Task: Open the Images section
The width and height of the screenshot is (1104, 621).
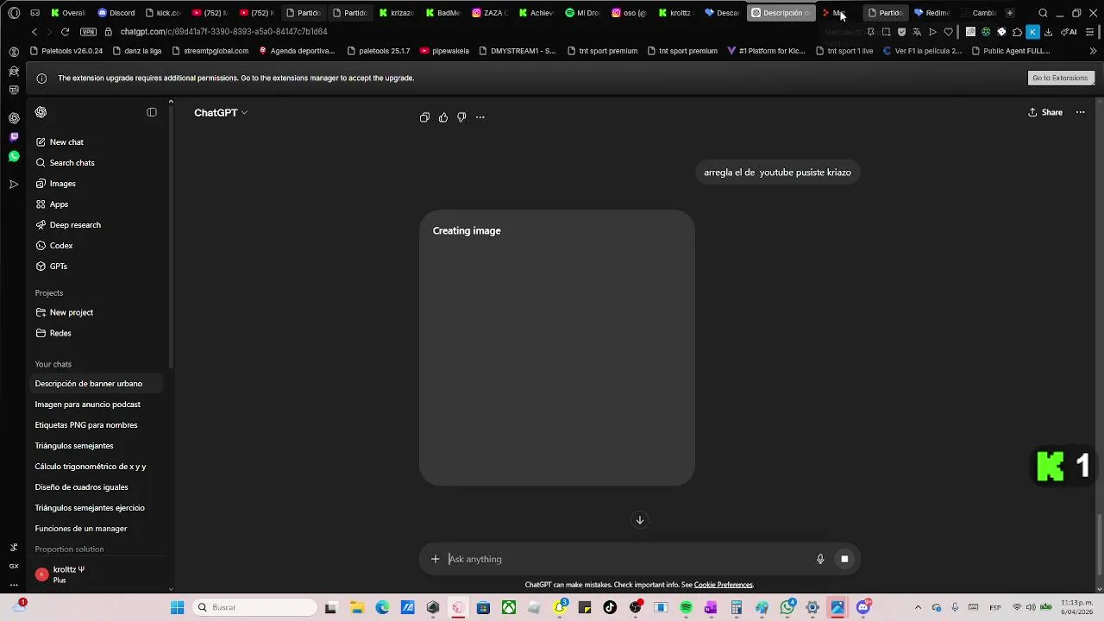Action: click(97, 184)
